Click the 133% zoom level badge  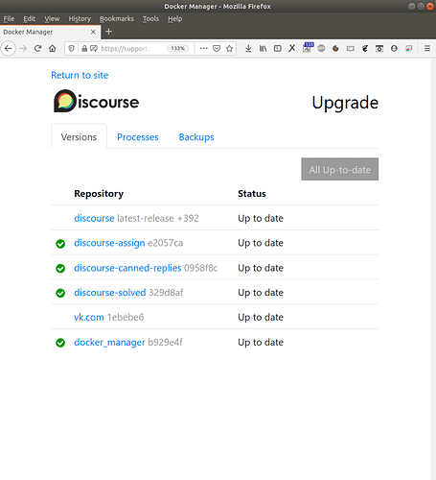[x=177, y=49]
